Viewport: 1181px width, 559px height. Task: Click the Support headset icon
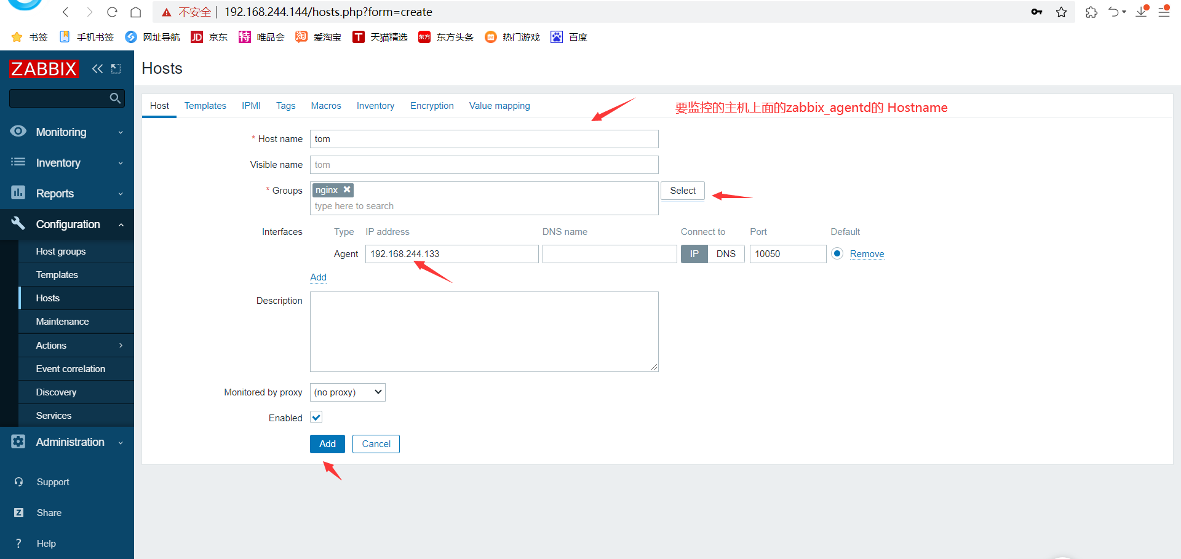point(18,482)
